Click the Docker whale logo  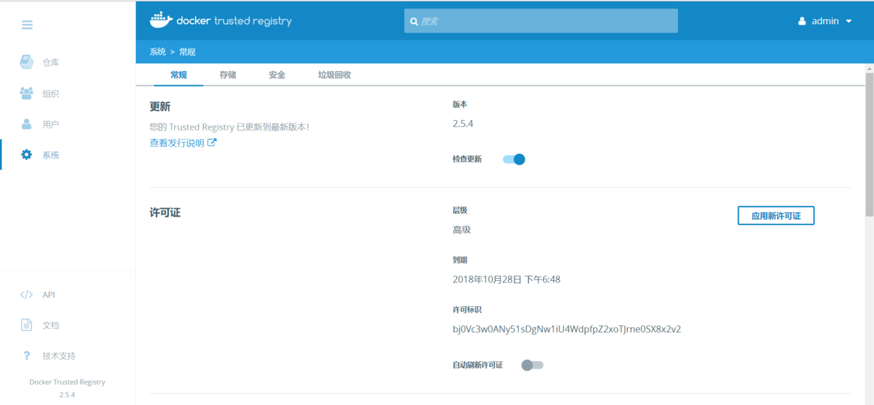coord(161,20)
